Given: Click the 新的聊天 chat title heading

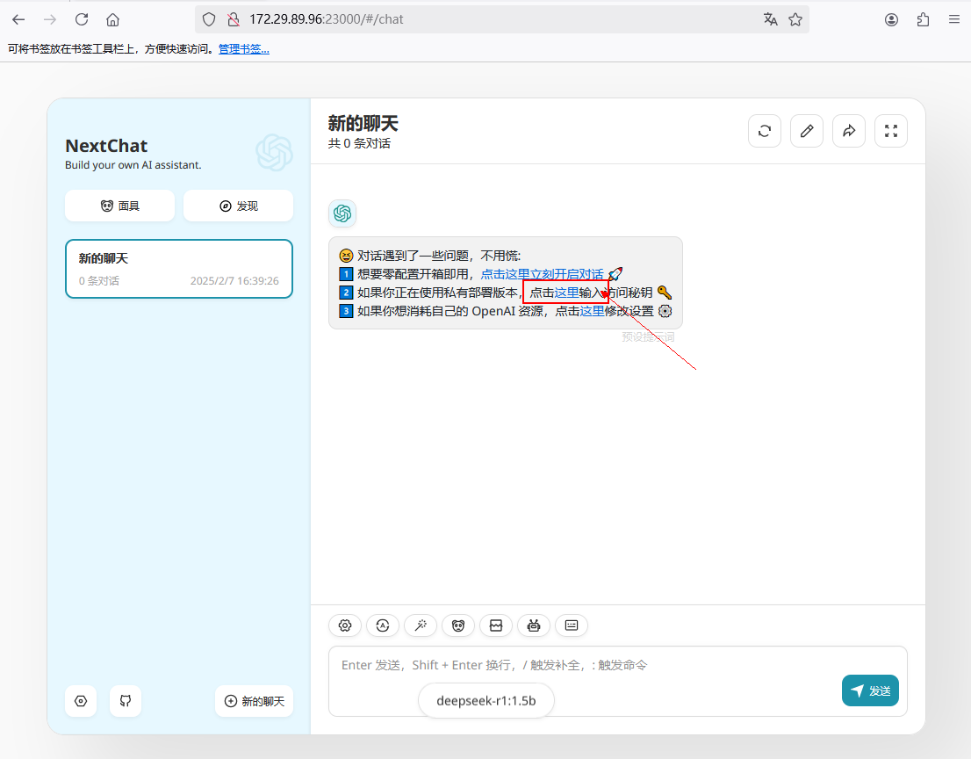Looking at the screenshot, I should tap(363, 123).
